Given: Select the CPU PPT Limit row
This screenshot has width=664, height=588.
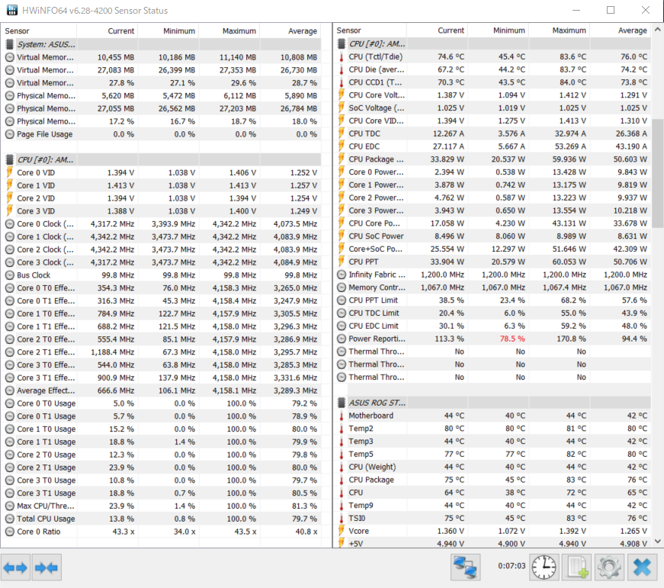Looking at the screenshot, I should point(492,300).
